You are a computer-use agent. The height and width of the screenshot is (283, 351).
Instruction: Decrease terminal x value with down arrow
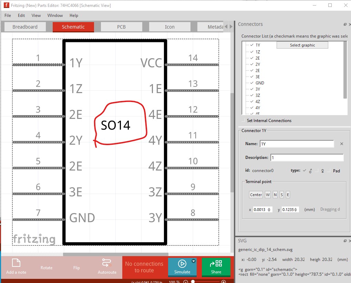click(269, 211)
